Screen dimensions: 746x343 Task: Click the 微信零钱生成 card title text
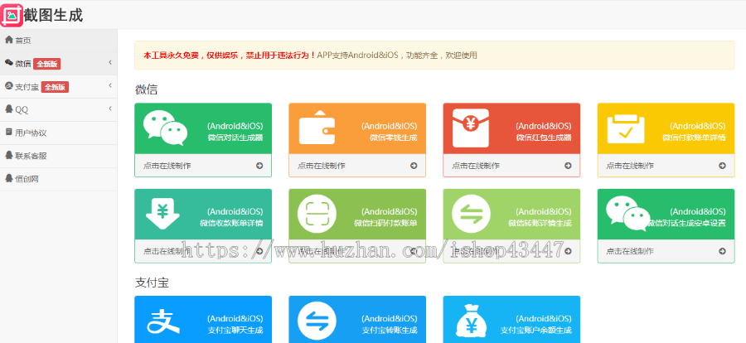[x=394, y=138]
